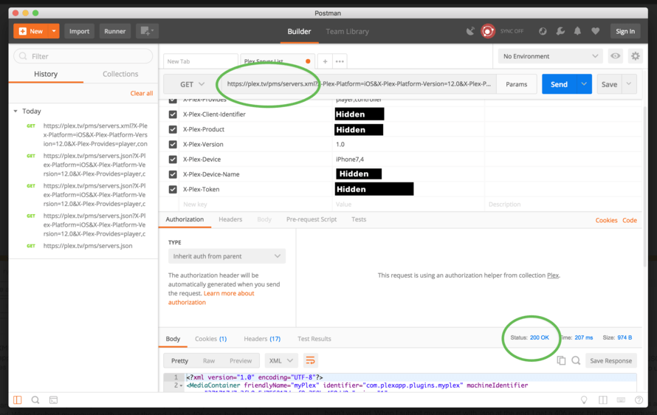Open the Cookies link beside Code
This screenshot has width=657, height=415.
point(606,220)
